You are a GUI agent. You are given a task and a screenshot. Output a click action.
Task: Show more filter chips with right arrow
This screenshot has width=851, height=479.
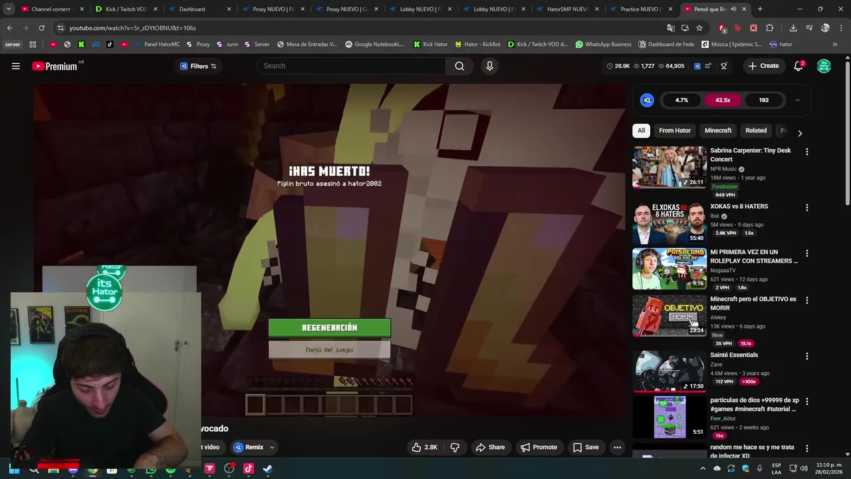coord(800,133)
